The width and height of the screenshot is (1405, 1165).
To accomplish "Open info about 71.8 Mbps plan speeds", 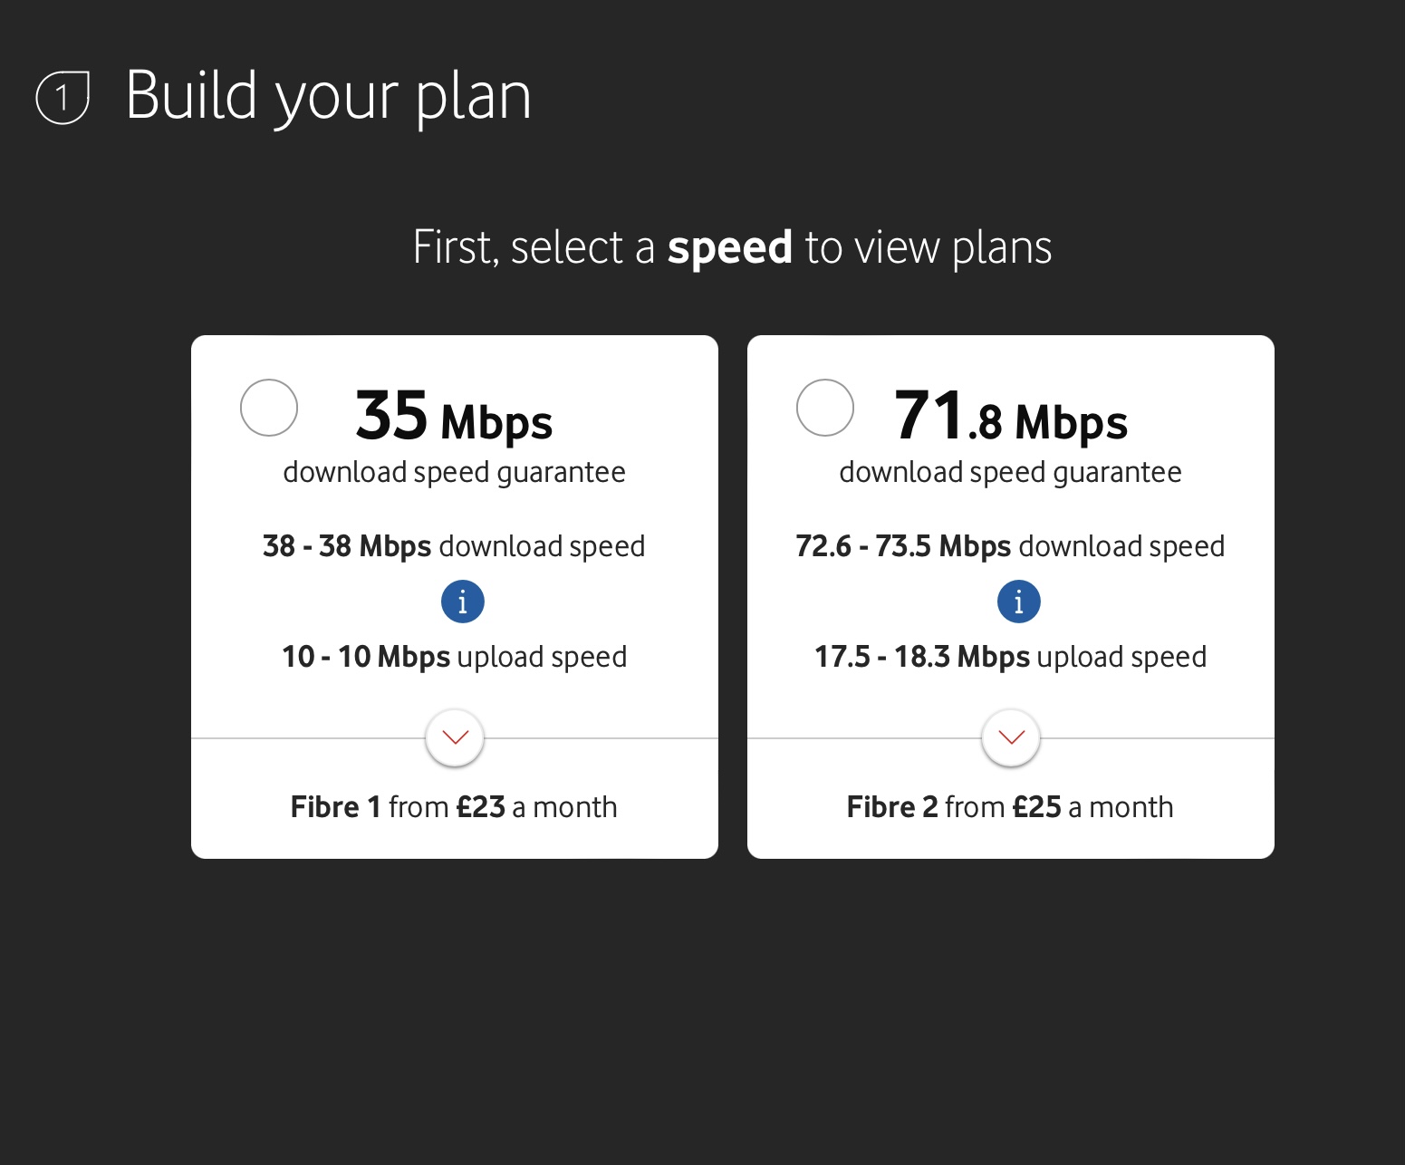I will point(1018,602).
